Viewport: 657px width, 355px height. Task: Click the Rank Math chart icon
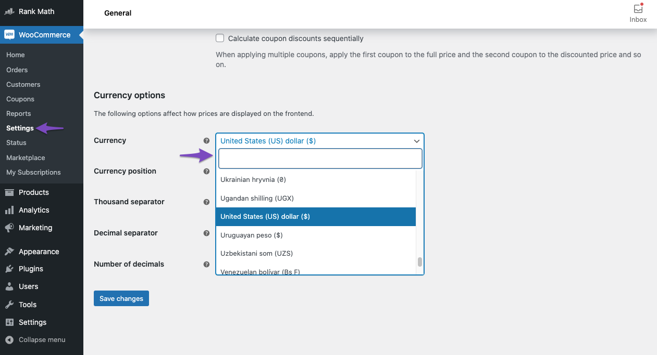click(x=9, y=11)
